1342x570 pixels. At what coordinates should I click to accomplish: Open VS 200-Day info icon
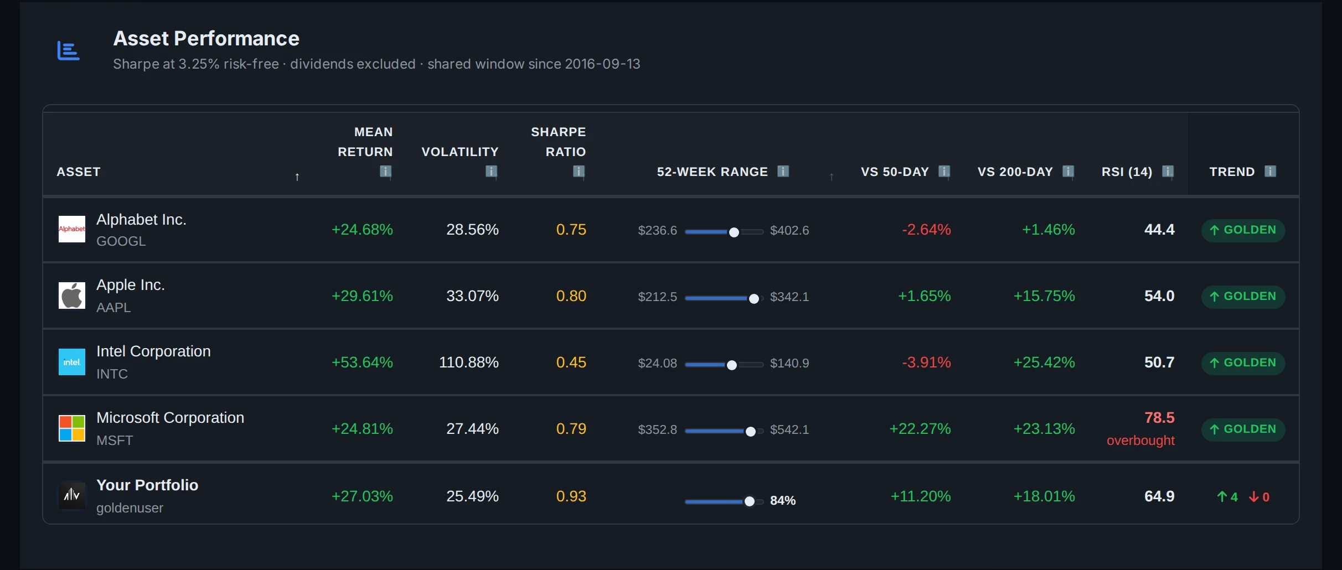click(x=1069, y=172)
